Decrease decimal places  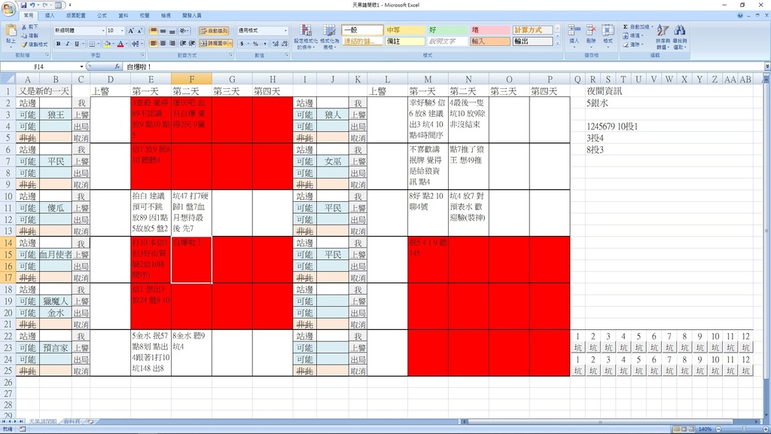tap(284, 44)
